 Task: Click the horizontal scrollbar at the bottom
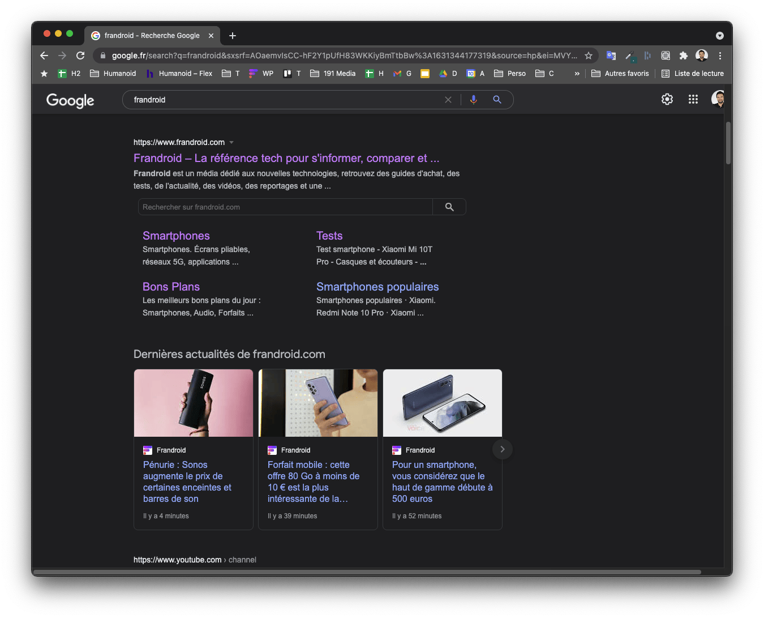[x=367, y=572]
